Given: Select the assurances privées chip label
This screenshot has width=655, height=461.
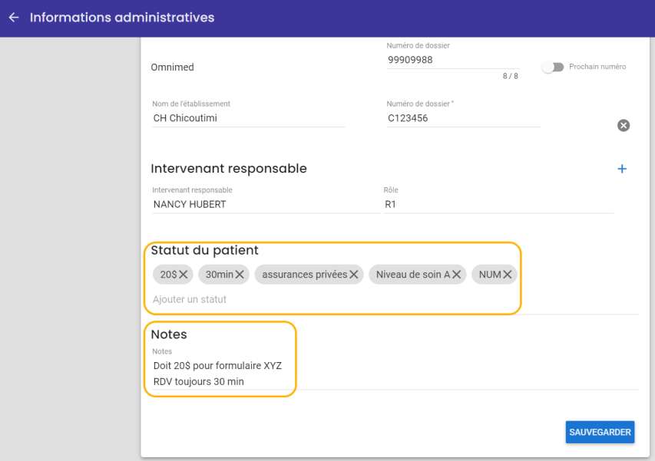Looking at the screenshot, I should [305, 275].
